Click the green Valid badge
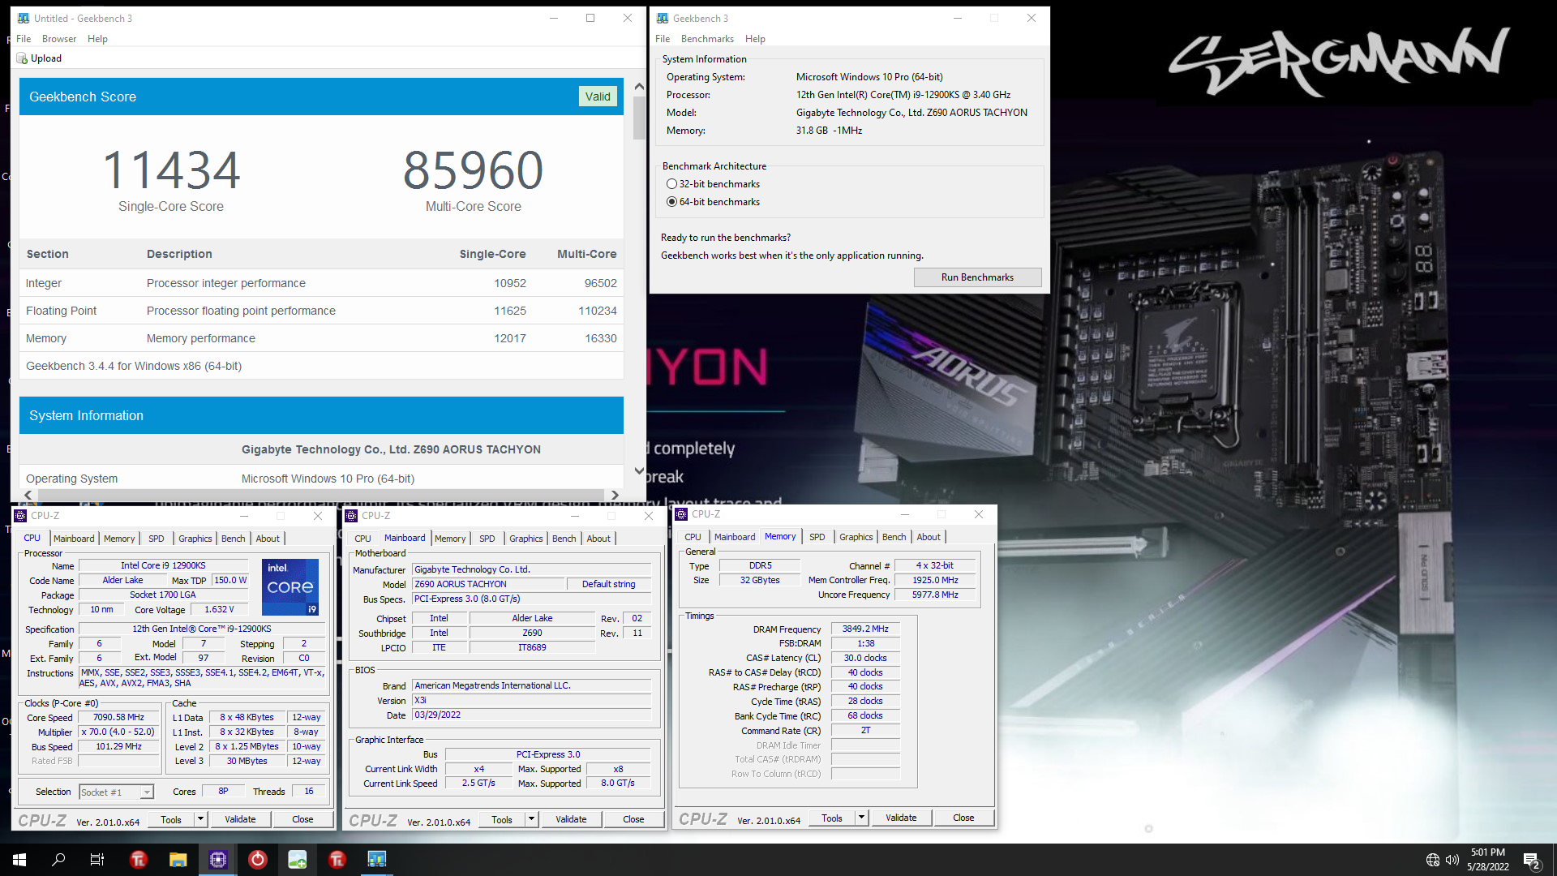 point(598,97)
